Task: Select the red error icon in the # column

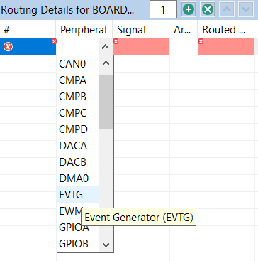Action: [8, 47]
